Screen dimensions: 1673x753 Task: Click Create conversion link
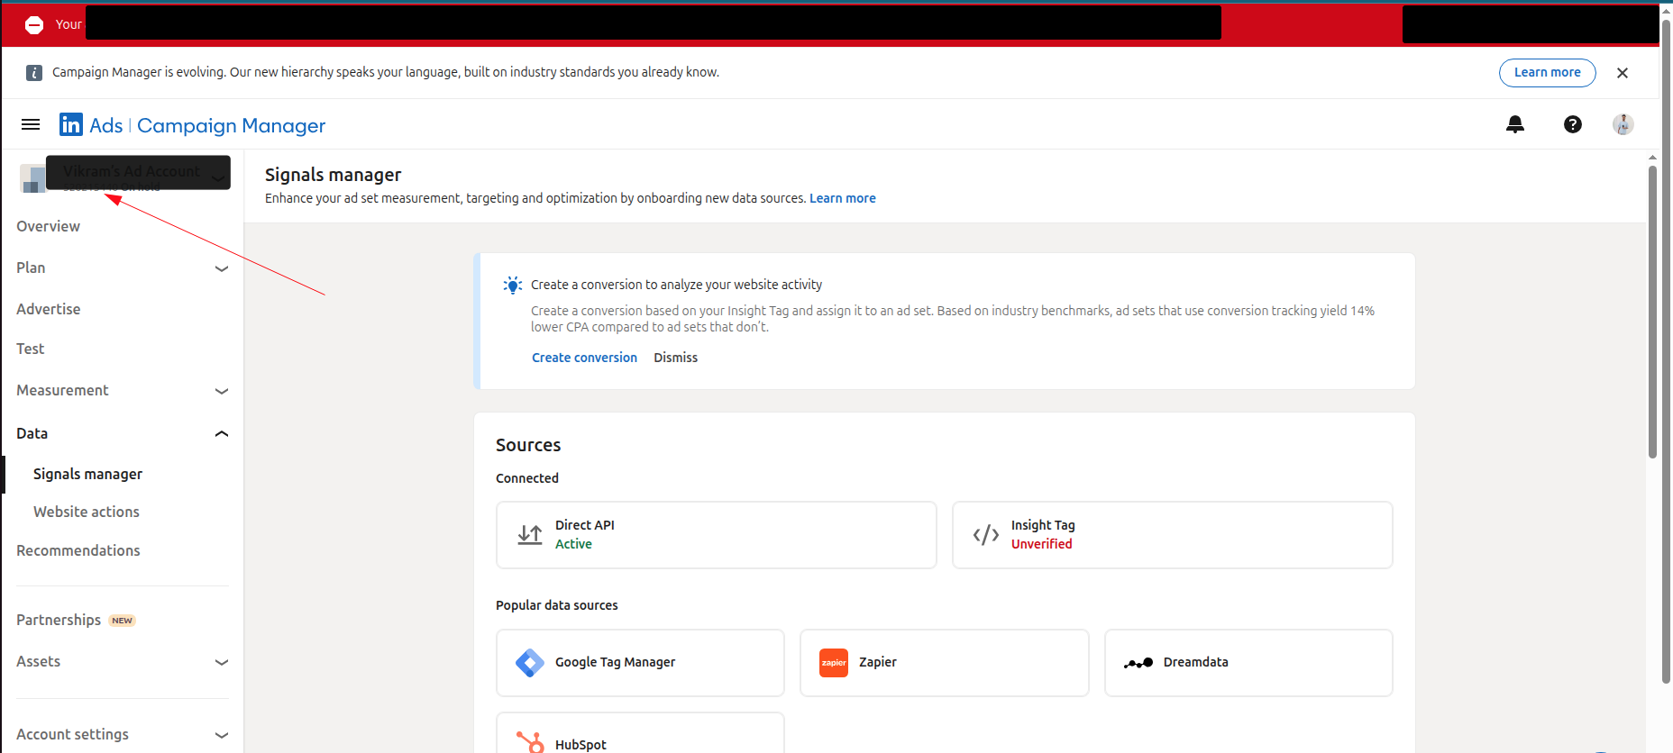(x=584, y=358)
